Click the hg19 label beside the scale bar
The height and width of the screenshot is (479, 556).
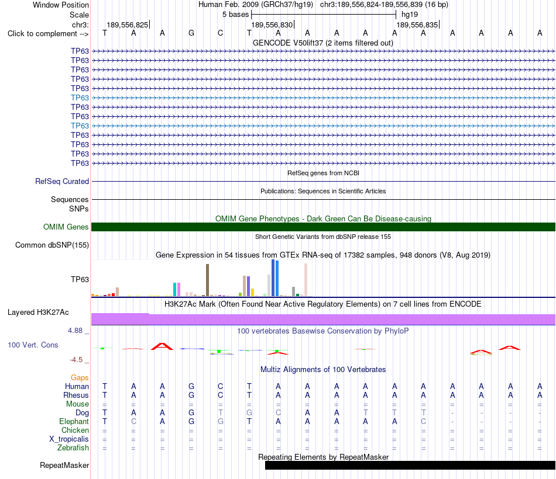pyautogui.click(x=410, y=15)
